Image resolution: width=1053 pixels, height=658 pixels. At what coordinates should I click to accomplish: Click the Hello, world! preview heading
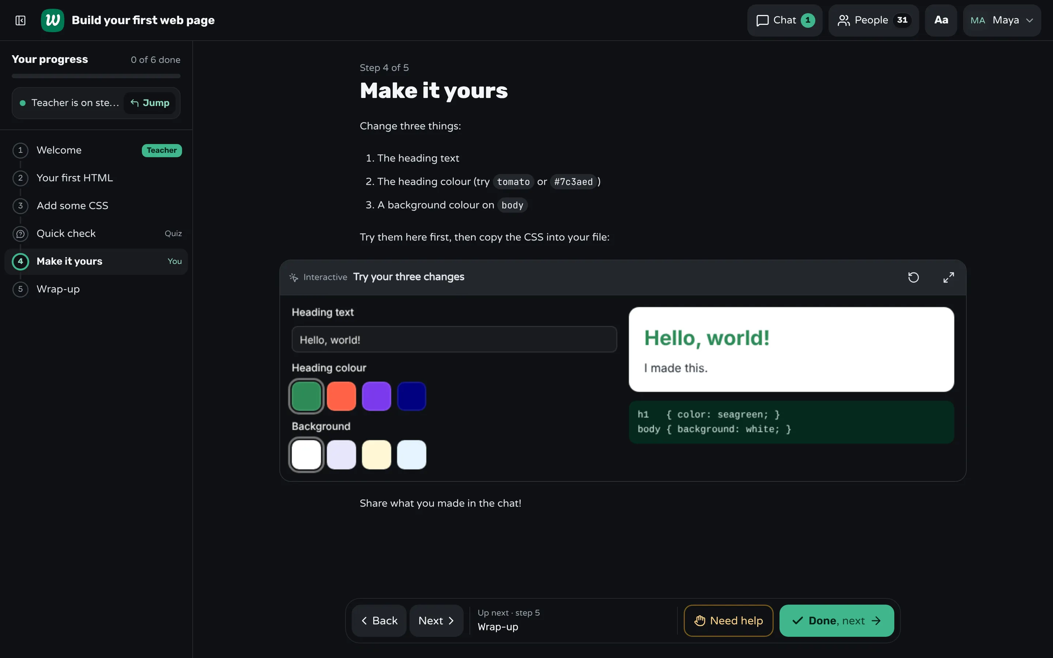click(707, 338)
